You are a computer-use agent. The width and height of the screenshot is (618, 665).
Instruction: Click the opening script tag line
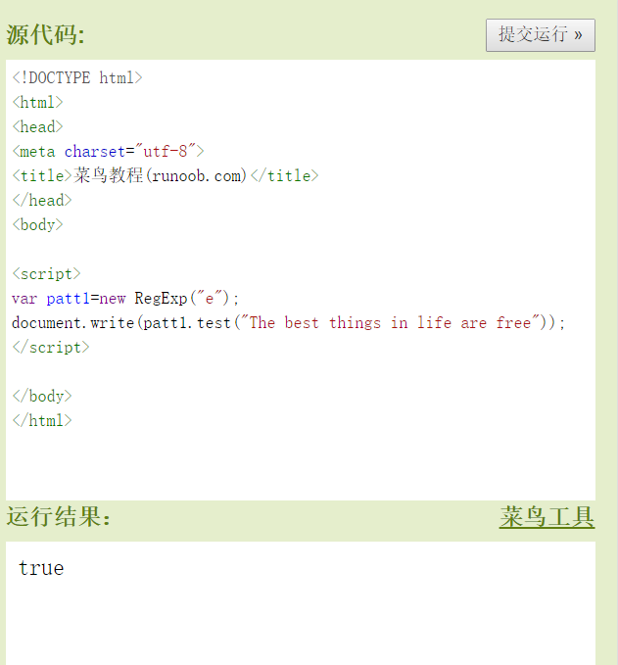(x=46, y=273)
